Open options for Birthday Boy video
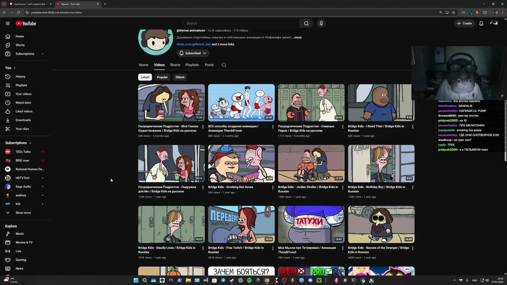Image resolution: width=507 pixels, height=285 pixels. coord(413,187)
